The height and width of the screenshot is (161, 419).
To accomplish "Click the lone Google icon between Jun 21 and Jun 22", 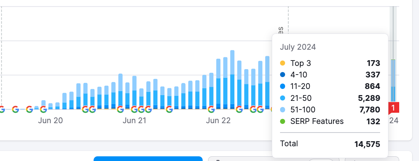I will (x=169, y=109).
